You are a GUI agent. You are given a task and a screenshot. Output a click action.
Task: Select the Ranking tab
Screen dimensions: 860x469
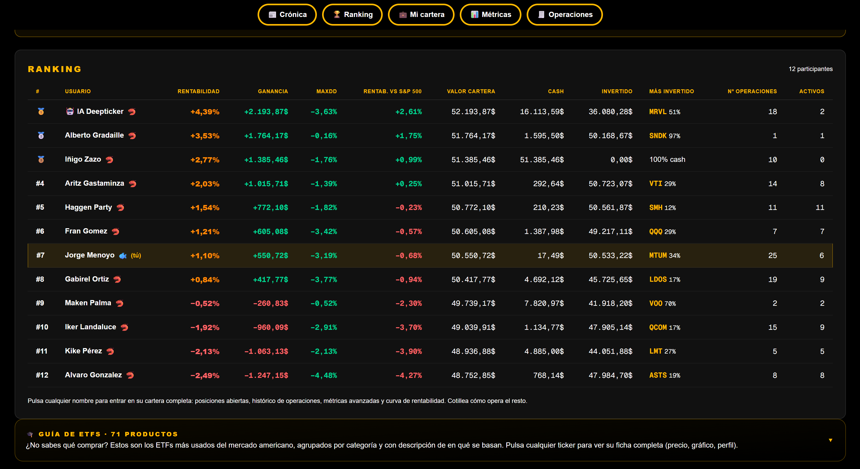pos(352,15)
